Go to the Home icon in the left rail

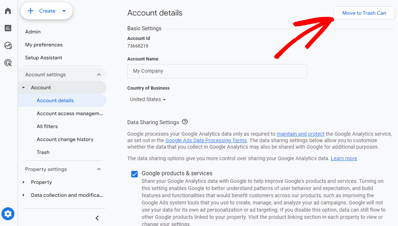coord(8,11)
